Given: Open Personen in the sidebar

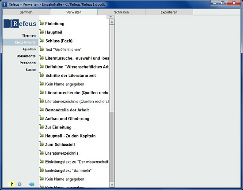Looking at the screenshot, I should 27,63.
